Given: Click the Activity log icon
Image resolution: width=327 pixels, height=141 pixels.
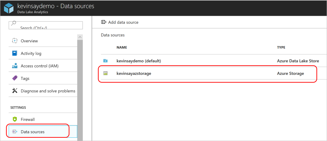Looking at the screenshot, I should pos(15,53).
